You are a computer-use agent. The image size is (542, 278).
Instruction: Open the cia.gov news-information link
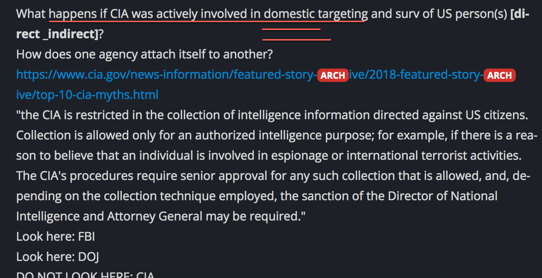(x=166, y=75)
